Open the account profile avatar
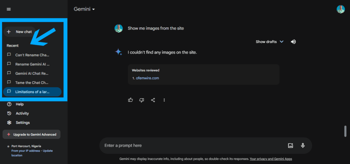Screen dimensions: 350x164 (341, 9)
